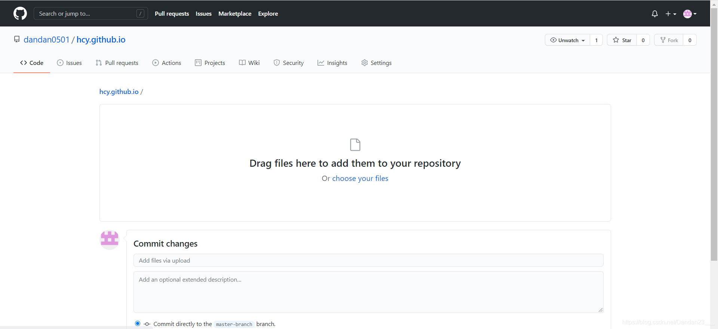Image resolution: width=718 pixels, height=329 pixels.
Task: Click the repository icon beside dandan0501
Action: (x=17, y=39)
